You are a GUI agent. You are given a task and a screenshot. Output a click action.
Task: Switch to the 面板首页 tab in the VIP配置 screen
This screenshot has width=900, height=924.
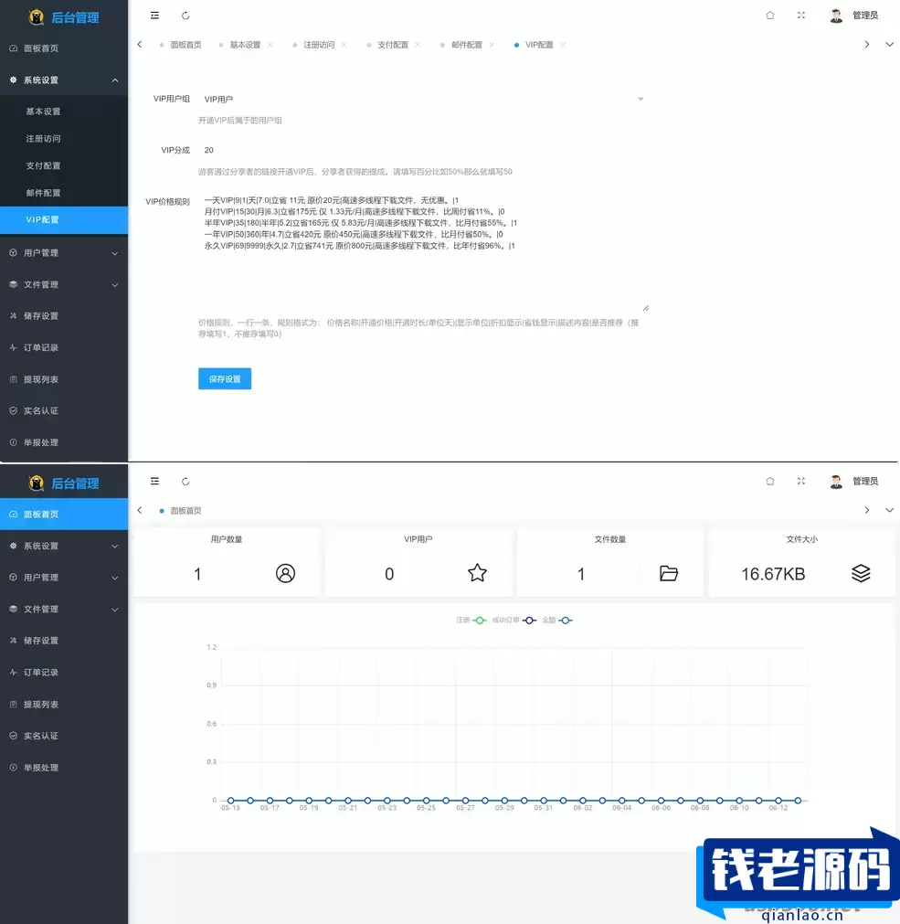point(185,45)
